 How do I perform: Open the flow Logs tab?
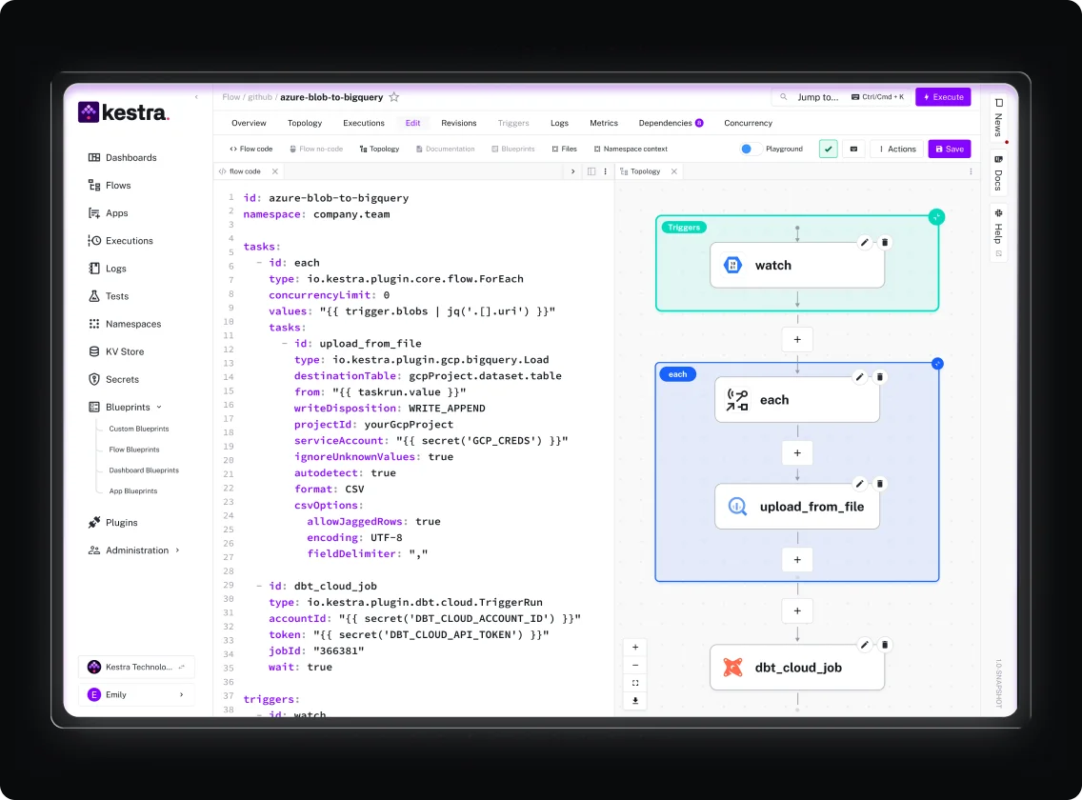click(560, 123)
